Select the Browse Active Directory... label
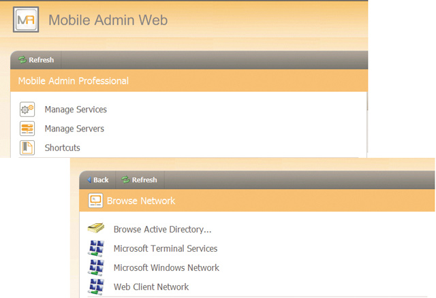The width and height of the screenshot is (436, 298). (162, 229)
